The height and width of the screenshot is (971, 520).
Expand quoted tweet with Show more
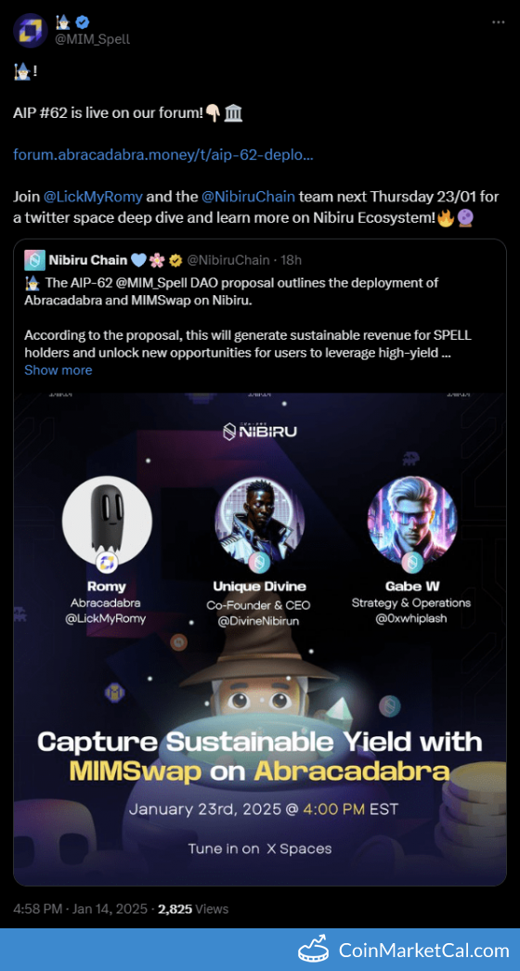point(58,370)
